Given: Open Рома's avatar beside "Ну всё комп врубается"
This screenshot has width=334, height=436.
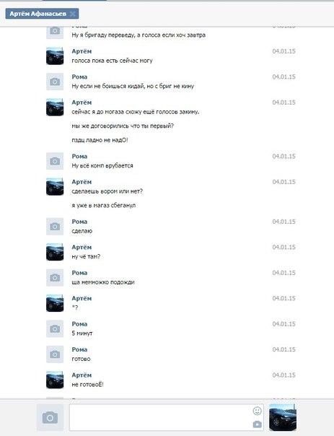Looking at the screenshot, I should tap(55, 161).
